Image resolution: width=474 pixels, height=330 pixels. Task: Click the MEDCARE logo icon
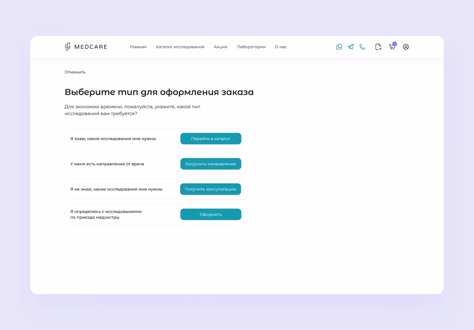[68, 47]
